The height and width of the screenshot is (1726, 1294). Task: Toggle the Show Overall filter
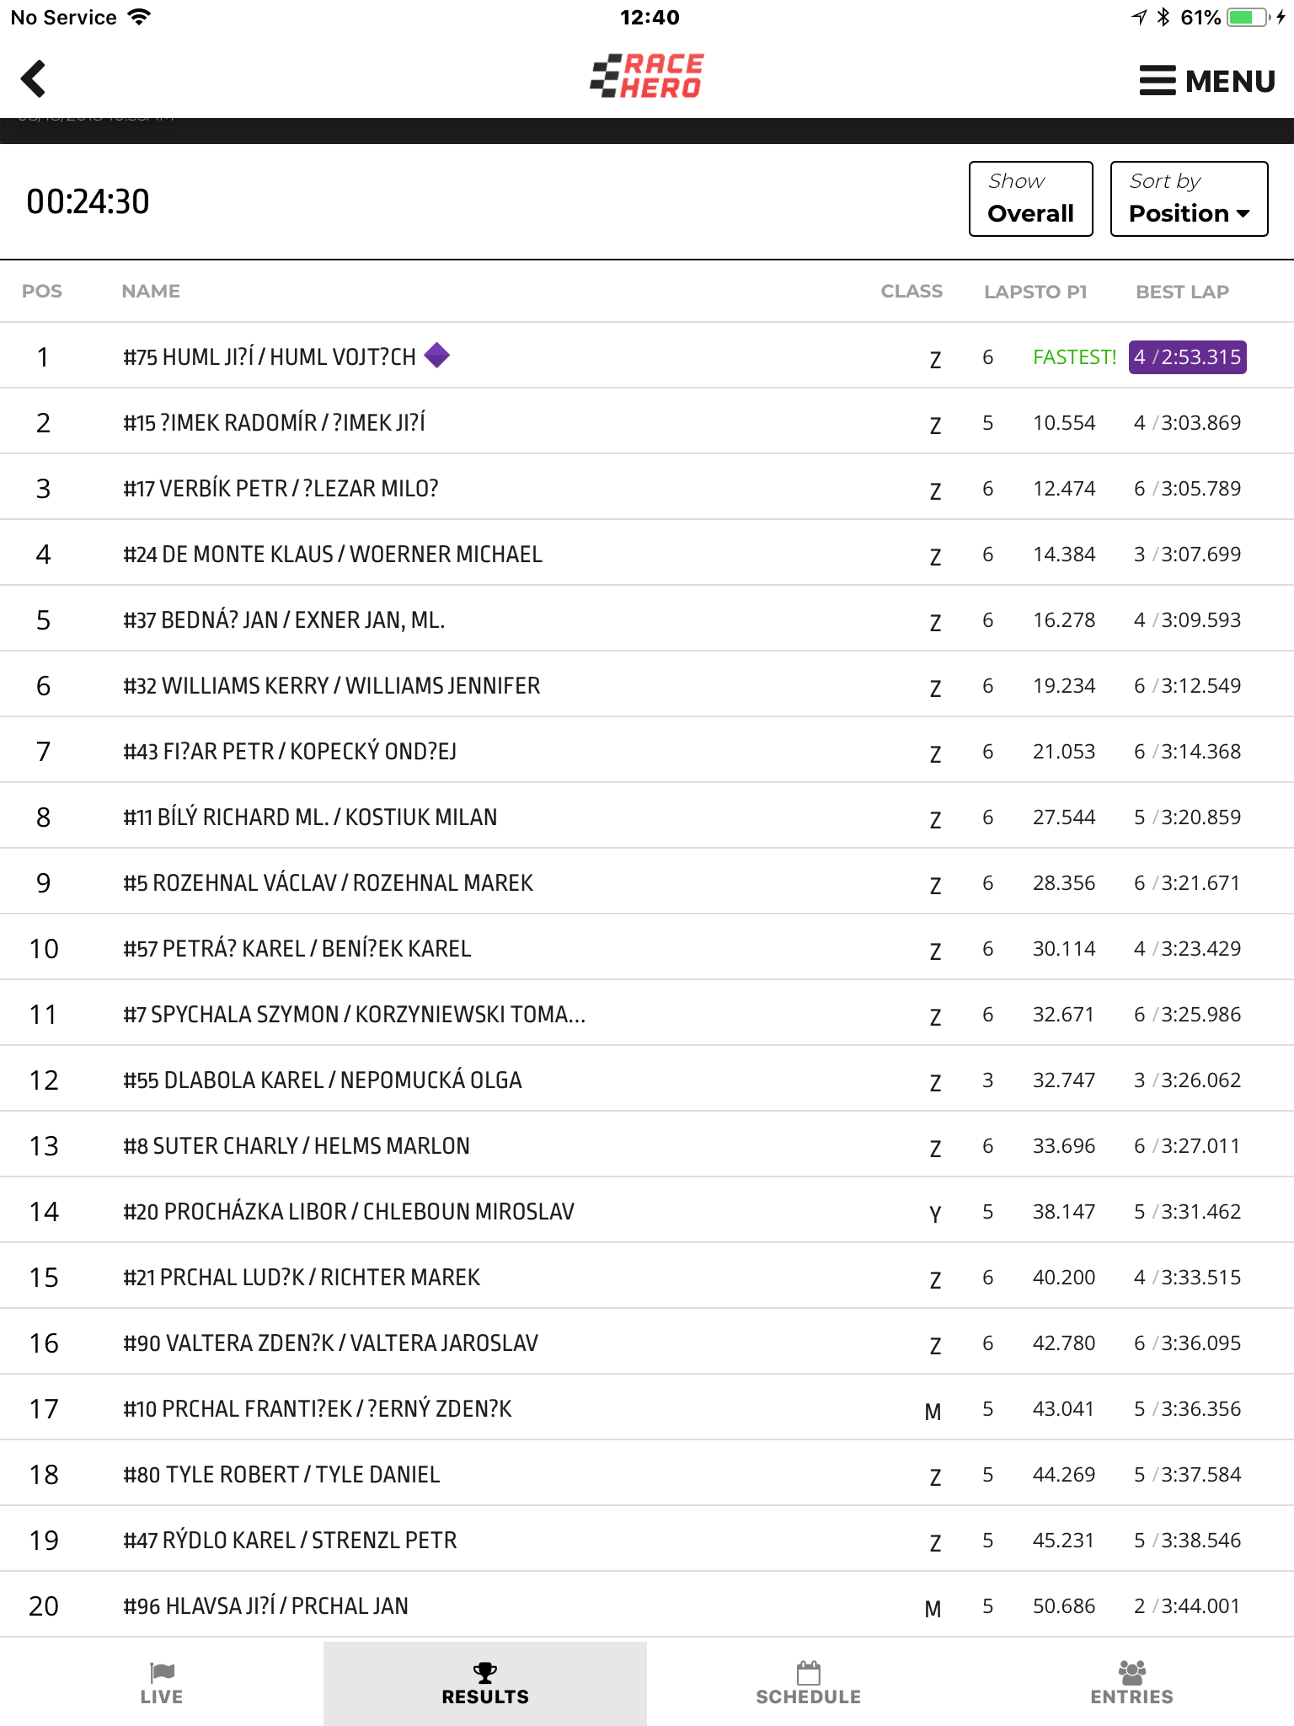click(x=1030, y=199)
